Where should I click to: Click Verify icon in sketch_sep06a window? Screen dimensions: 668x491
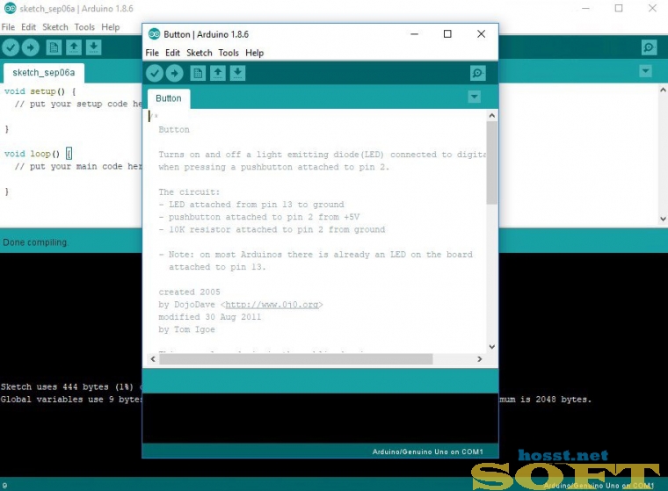click(11, 47)
